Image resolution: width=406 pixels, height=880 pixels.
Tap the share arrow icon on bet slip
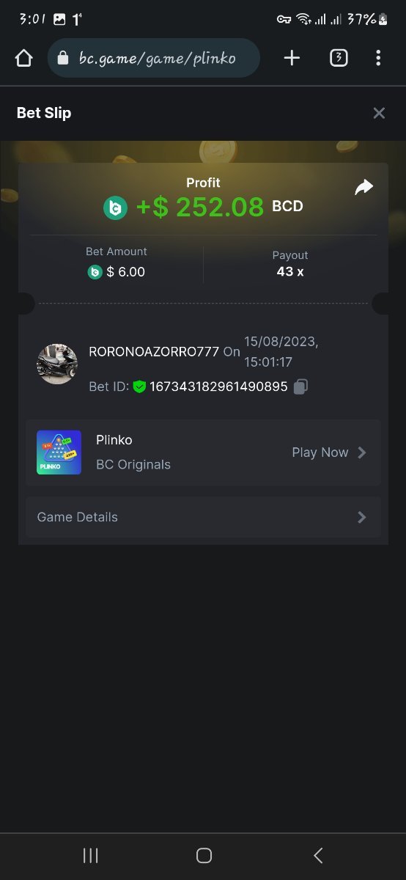363,187
